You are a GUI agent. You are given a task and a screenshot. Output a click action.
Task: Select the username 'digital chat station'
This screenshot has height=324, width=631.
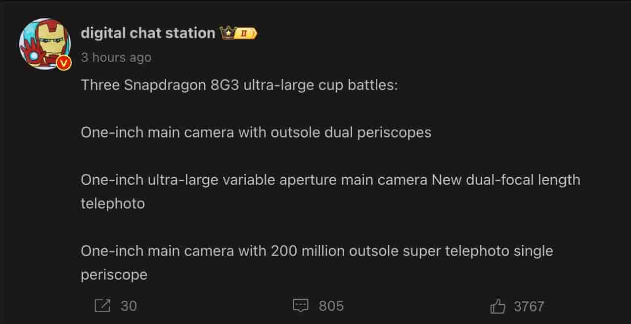coord(146,33)
